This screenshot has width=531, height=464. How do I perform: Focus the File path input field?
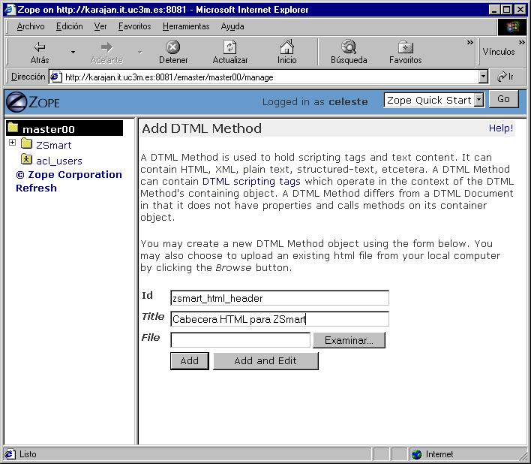(x=240, y=340)
